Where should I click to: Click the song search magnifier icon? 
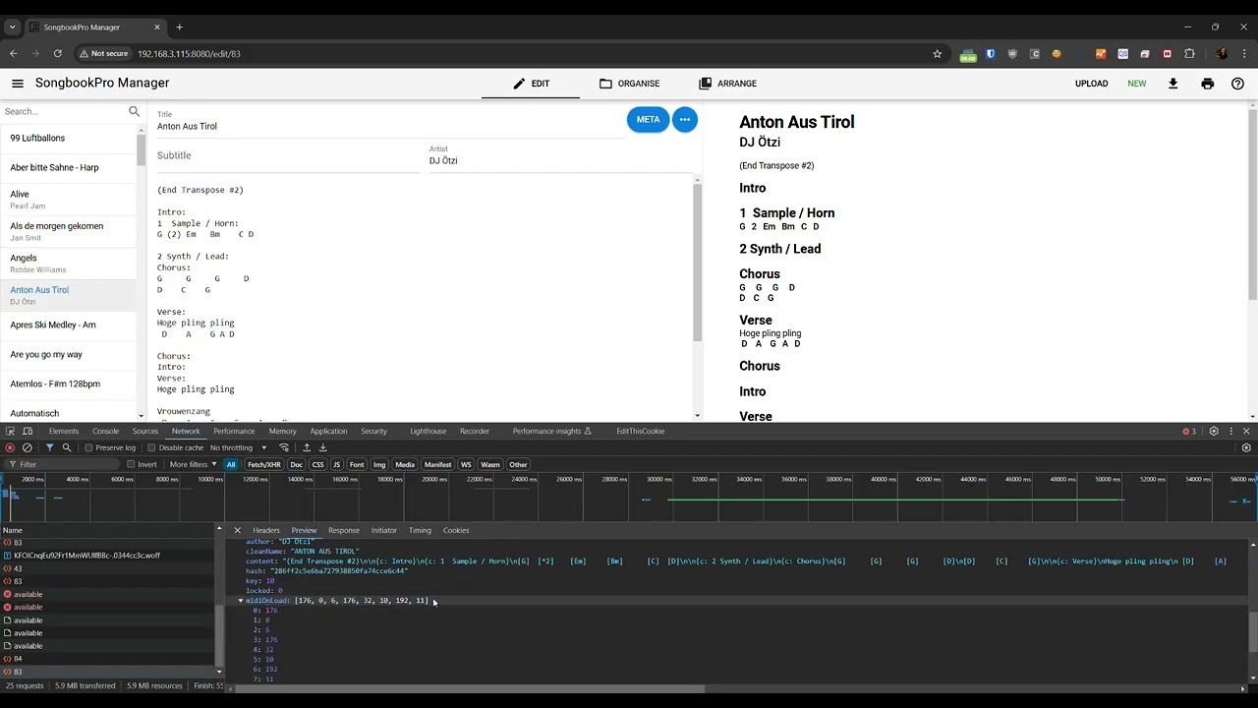pos(135,111)
